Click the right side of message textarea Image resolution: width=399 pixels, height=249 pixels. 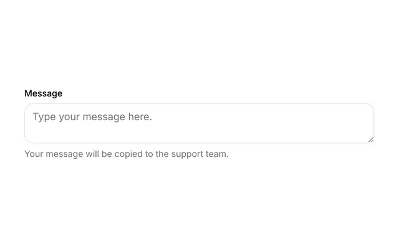point(331,123)
